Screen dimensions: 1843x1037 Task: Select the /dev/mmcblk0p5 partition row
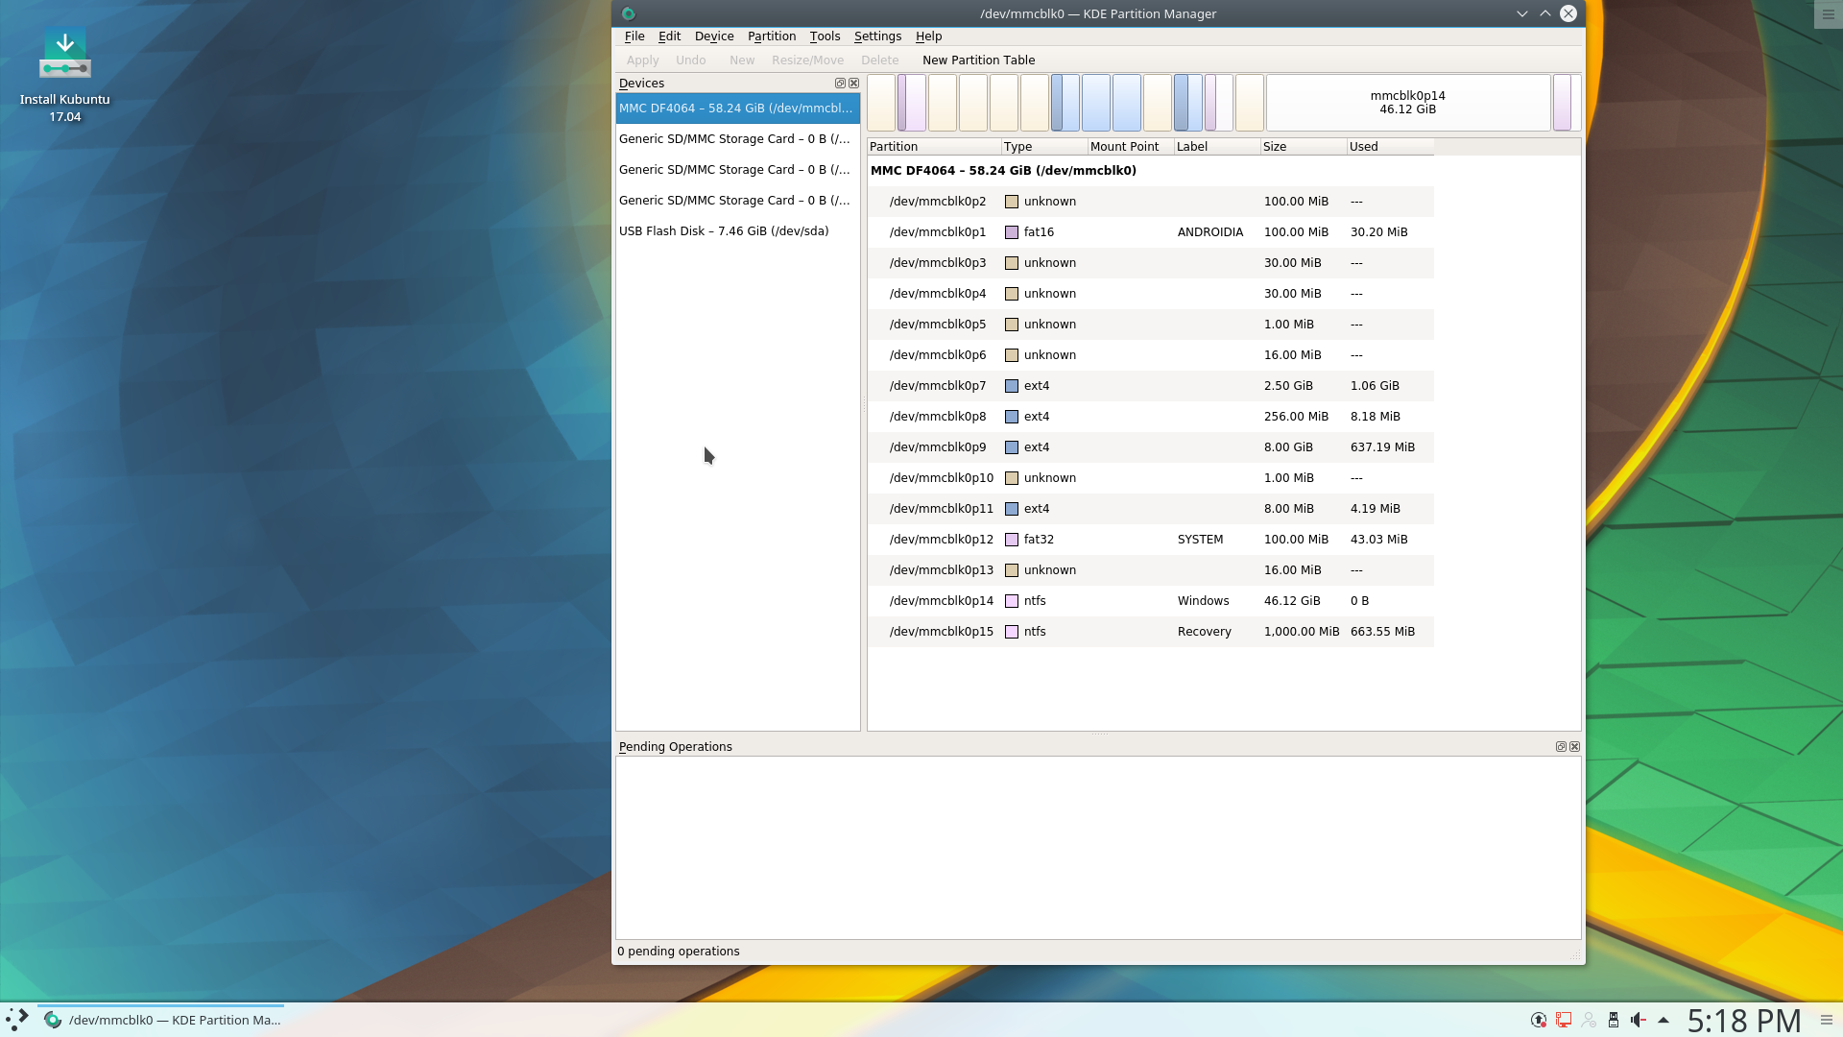click(1150, 325)
